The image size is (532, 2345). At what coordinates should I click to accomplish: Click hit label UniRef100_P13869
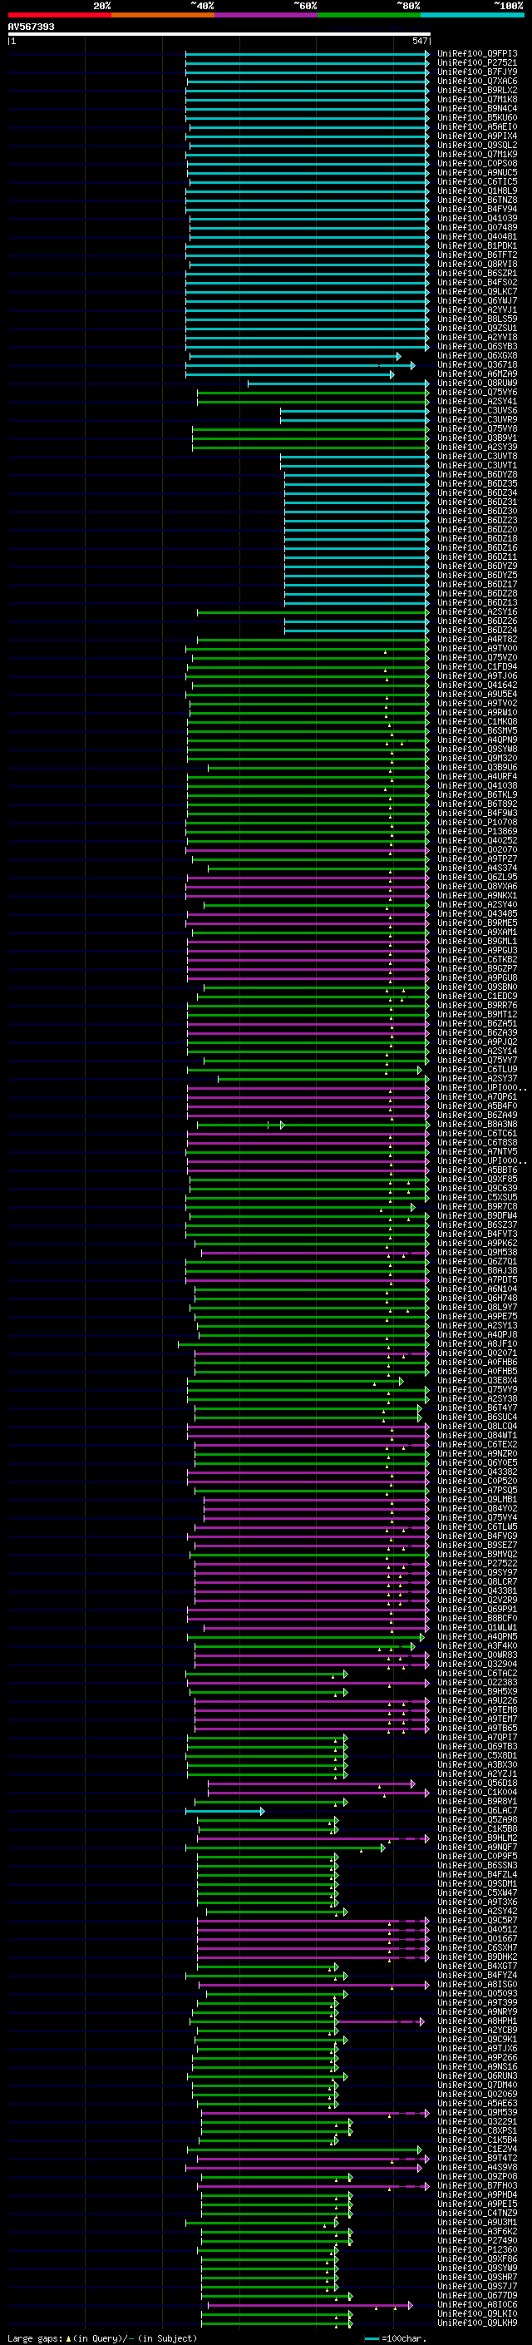477,831
